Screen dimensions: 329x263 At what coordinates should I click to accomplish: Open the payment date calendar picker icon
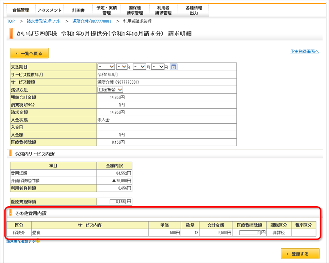coord(173,67)
